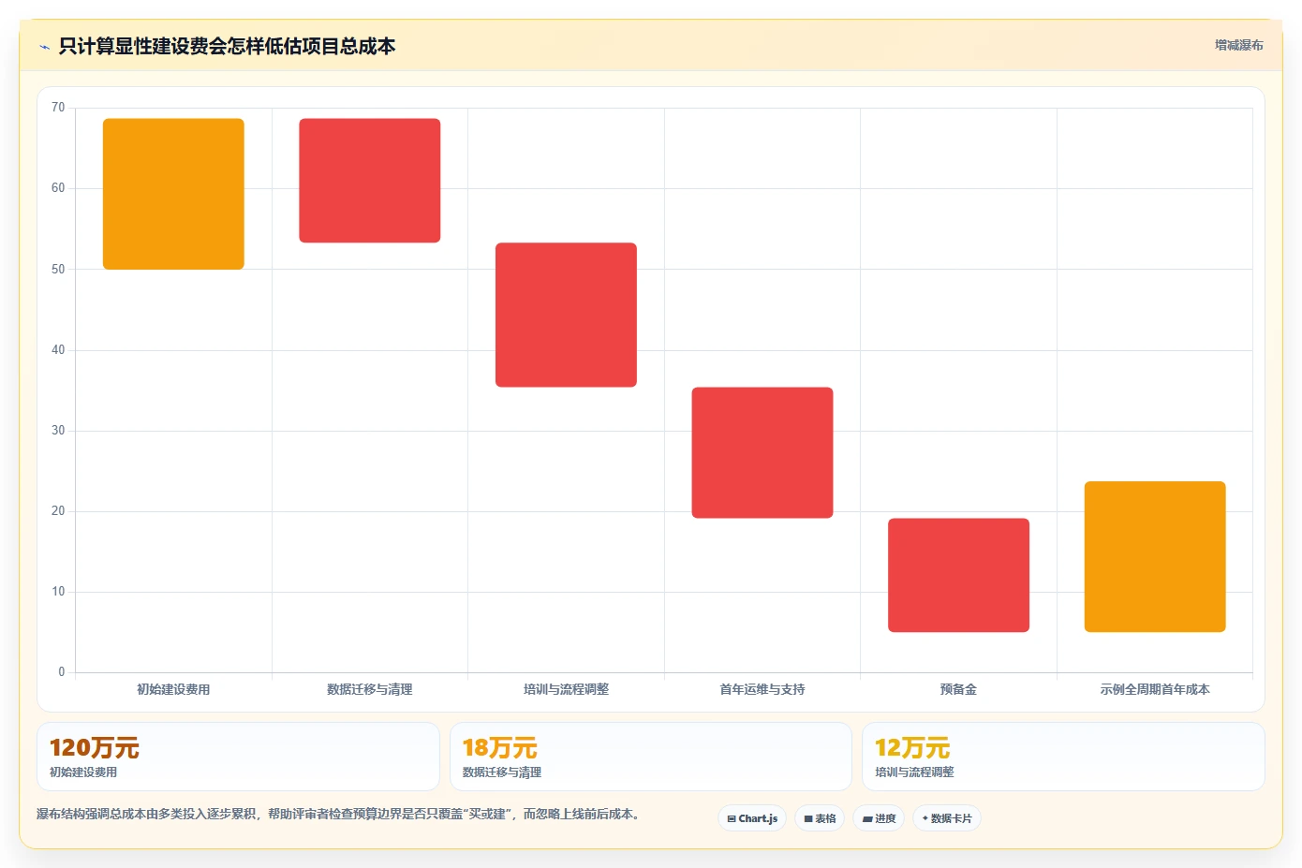This screenshot has height=868, width=1302.
Task: Click the y-axis value 70
Action: [58, 108]
